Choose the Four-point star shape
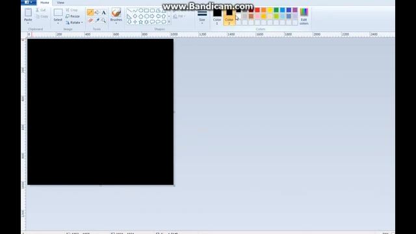The height and width of the screenshot is (234, 416). pyautogui.click(x=135, y=22)
